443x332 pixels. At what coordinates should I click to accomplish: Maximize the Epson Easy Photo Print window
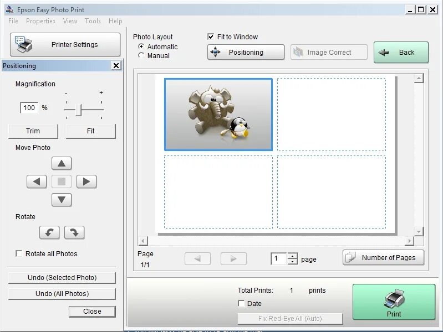click(421, 9)
